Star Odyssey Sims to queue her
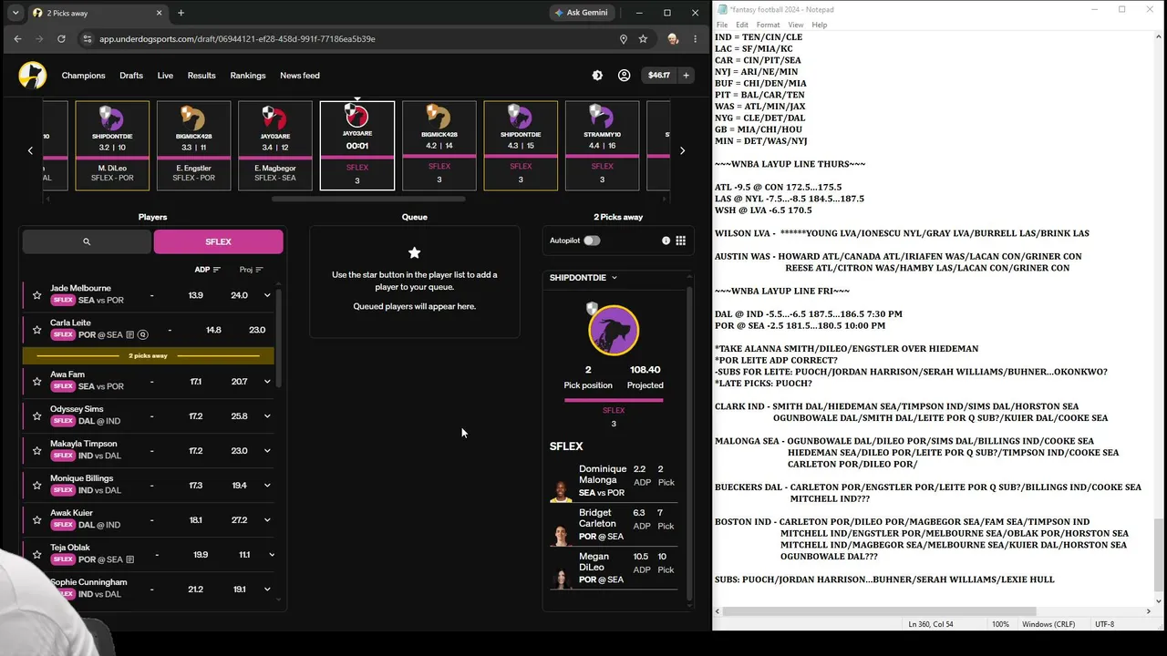The height and width of the screenshot is (656, 1167). [37, 416]
